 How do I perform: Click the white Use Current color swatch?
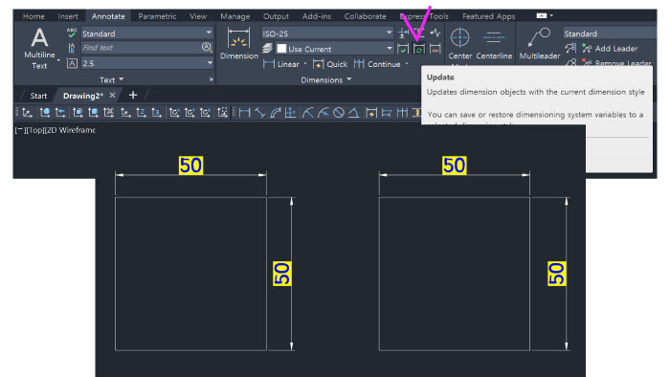coord(281,49)
